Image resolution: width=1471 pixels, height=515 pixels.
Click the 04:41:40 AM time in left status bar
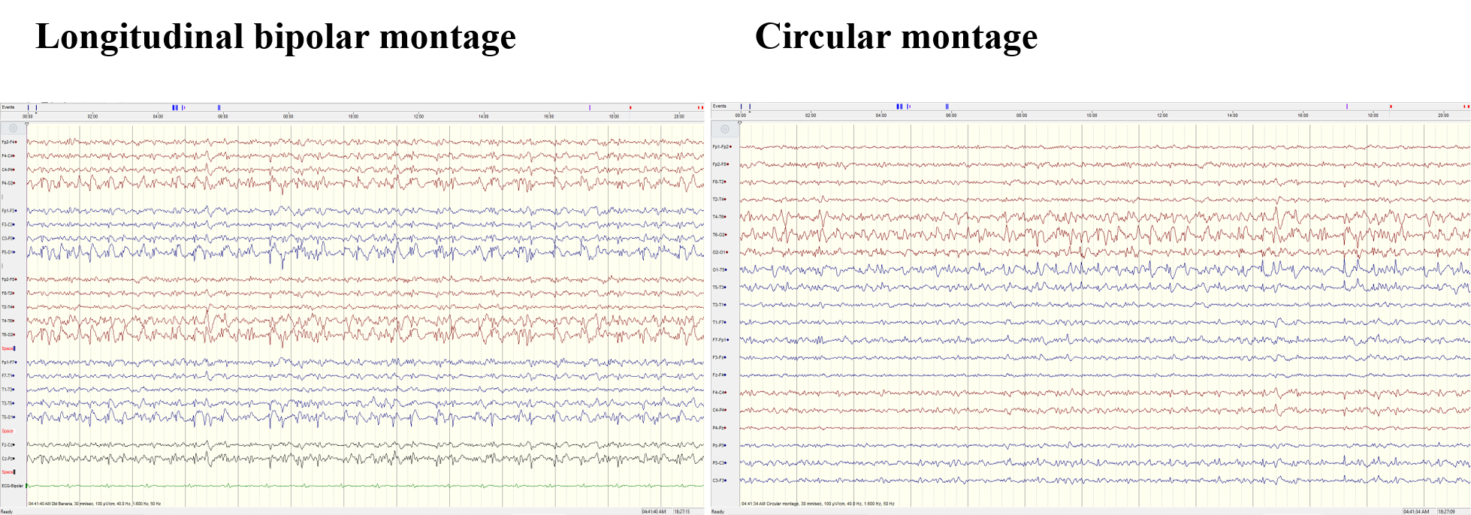[x=654, y=511]
